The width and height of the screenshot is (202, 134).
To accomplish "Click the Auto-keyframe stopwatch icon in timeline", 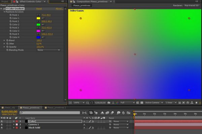I will coord(124,113).
